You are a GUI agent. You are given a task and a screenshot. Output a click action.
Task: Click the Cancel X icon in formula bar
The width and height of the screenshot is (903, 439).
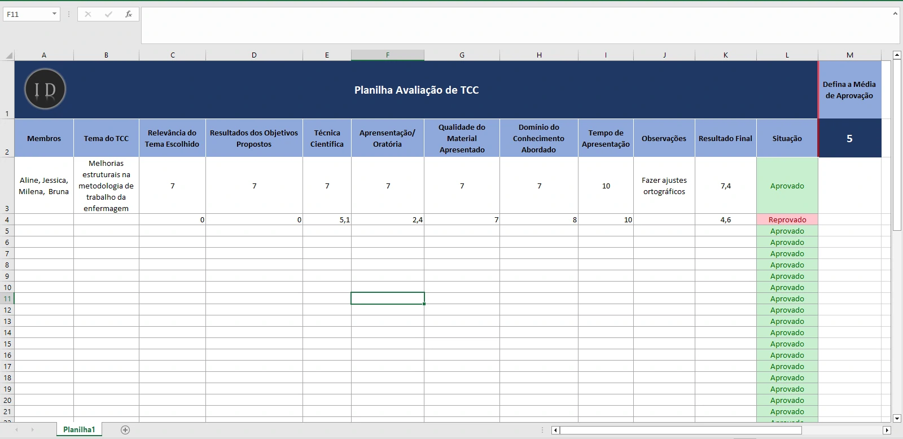(88, 14)
